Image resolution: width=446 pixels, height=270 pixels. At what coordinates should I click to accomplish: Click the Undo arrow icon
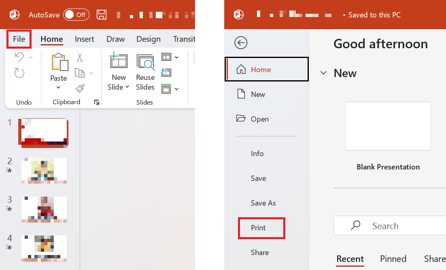coord(19,57)
